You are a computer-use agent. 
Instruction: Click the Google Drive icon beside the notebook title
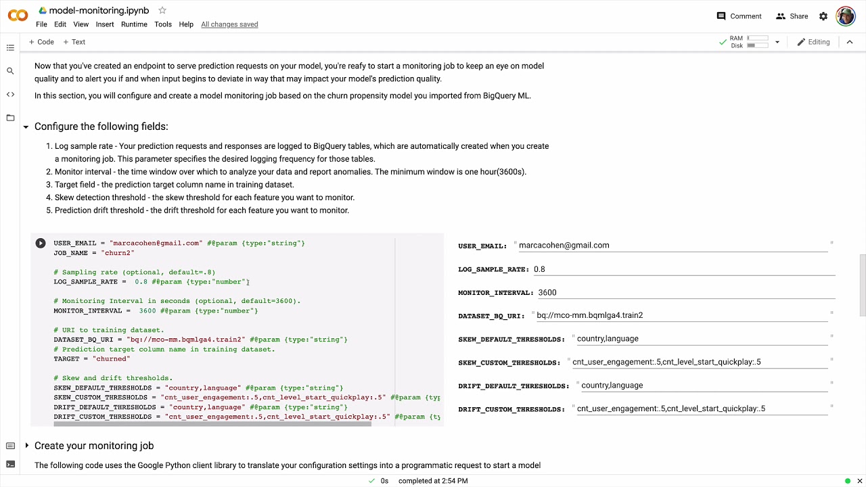(43, 10)
